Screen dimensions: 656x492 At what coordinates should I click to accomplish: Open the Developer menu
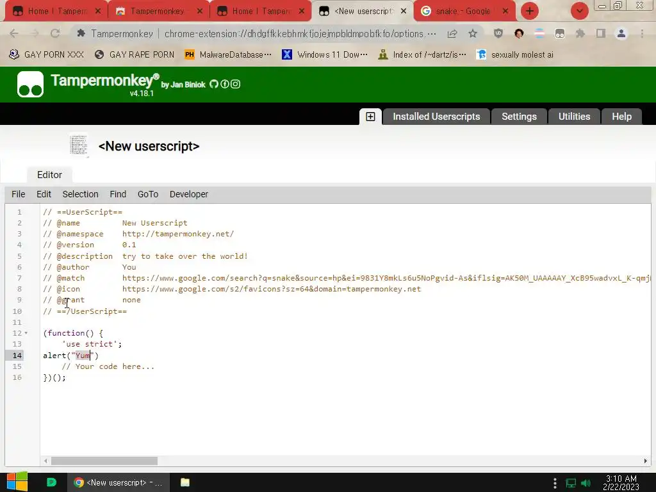(x=189, y=194)
